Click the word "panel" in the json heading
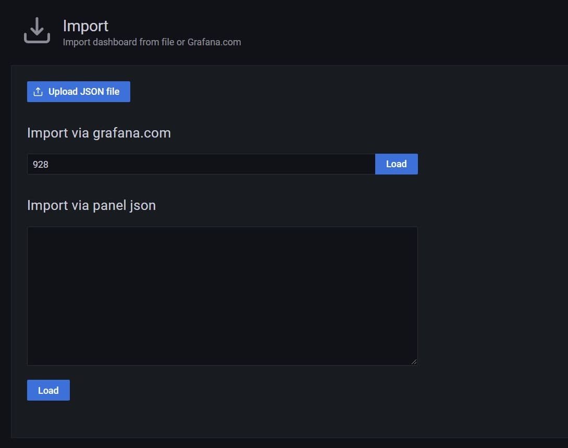The width and height of the screenshot is (568, 448). pos(108,205)
